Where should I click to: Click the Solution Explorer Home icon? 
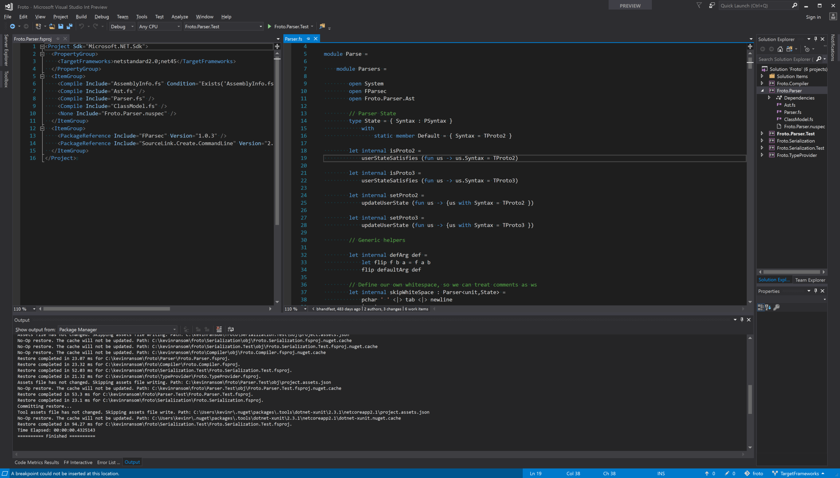pyautogui.click(x=780, y=49)
